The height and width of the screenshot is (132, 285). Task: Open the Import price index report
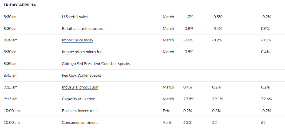click(x=78, y=40)
